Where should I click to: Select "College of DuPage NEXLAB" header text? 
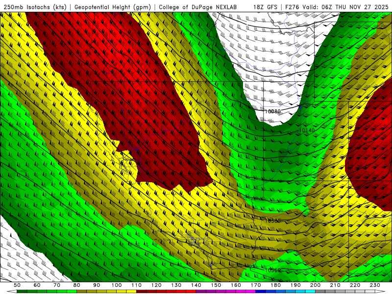(x=197, y=7)
